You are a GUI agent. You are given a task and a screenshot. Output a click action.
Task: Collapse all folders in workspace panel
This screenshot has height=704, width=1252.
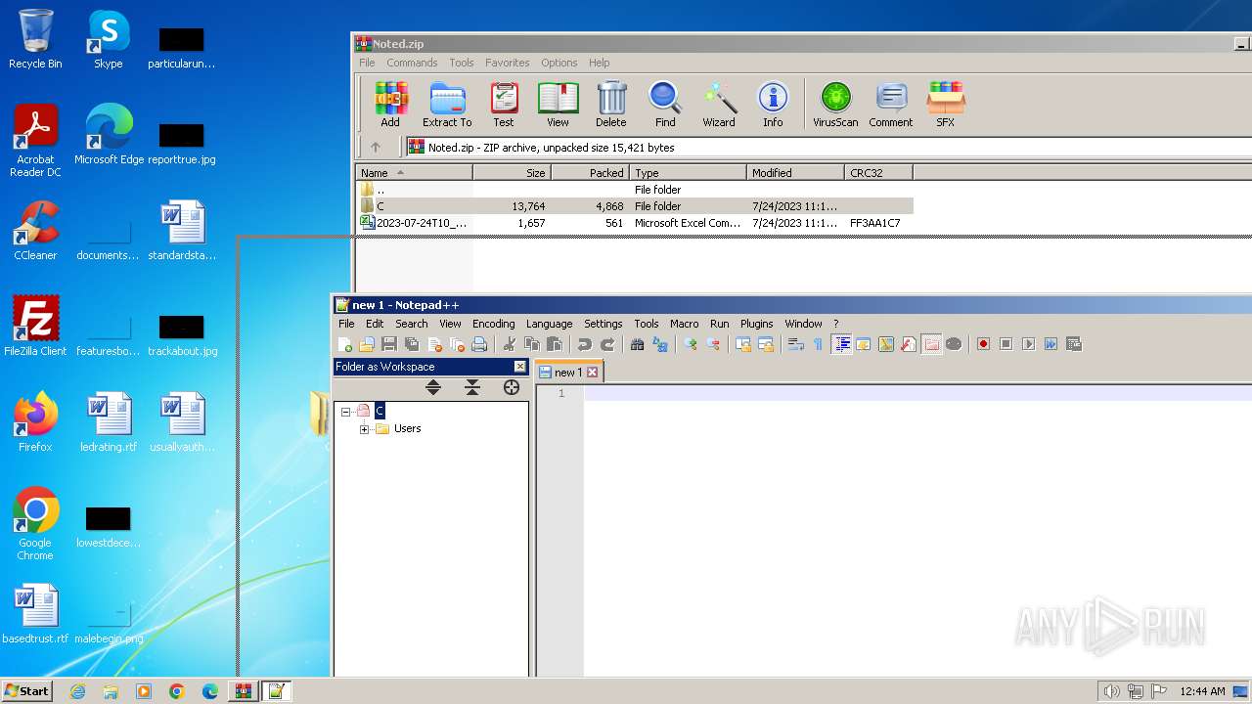click(472, 388)
